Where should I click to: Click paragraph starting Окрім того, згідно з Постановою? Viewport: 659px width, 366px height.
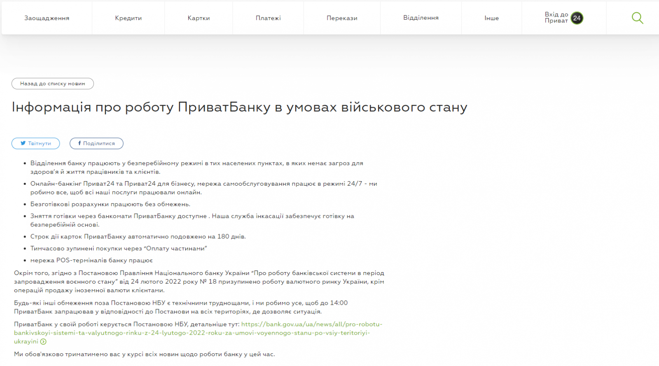click(199, 282)
